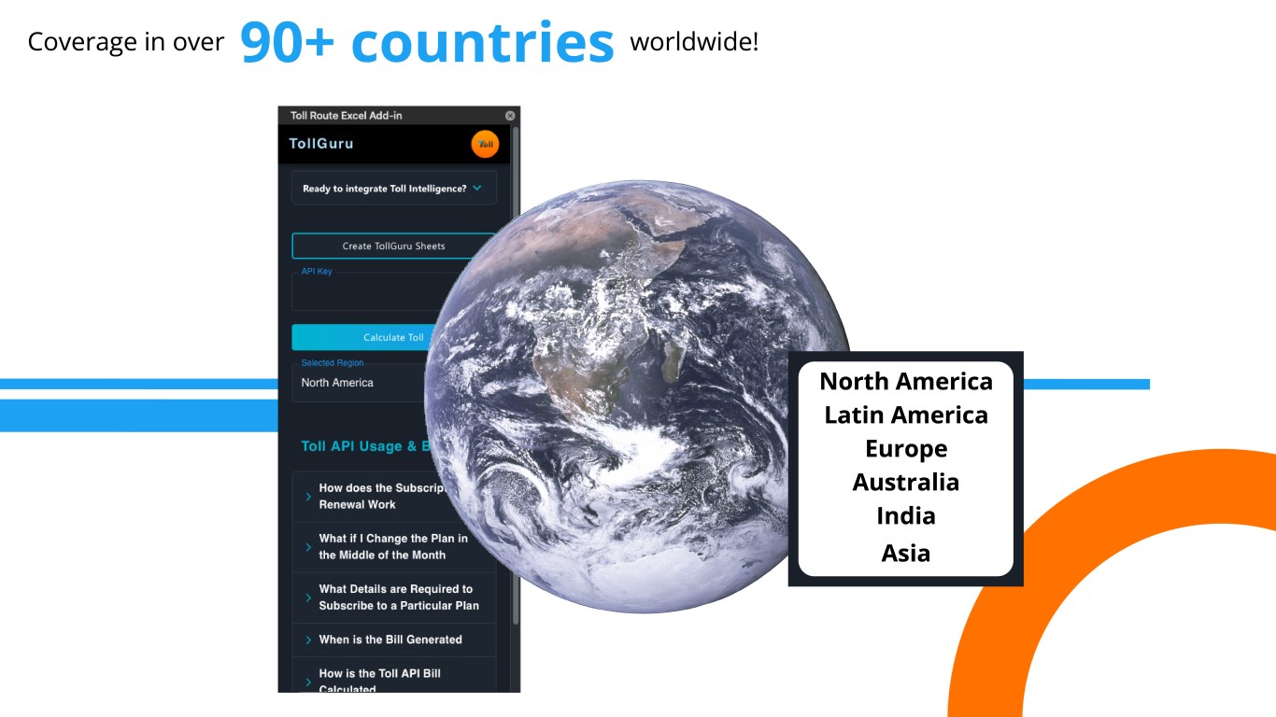Viewport: 1276px width, 717px height.
Task: Click the Earth globe image
Action: pos(639,397)
